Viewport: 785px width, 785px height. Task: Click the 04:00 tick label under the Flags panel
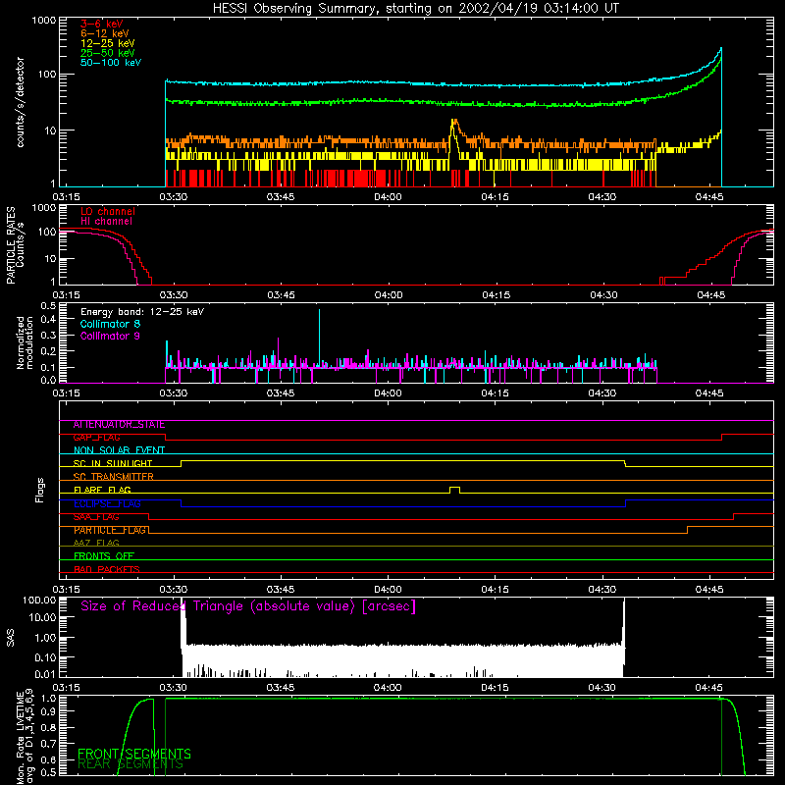tap(388, 590)
